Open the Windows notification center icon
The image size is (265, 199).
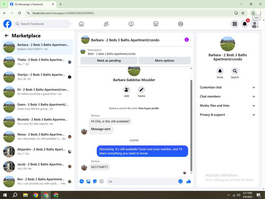tap(259, 195)
